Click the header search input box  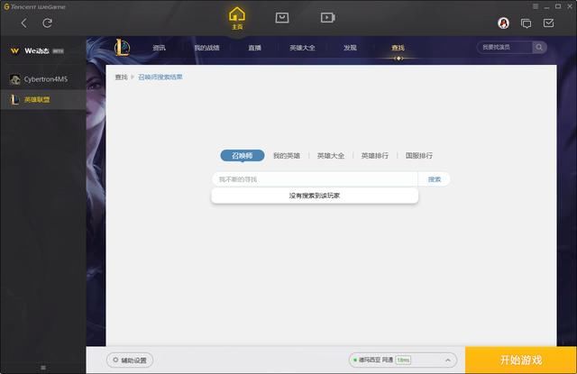(505, 47)
